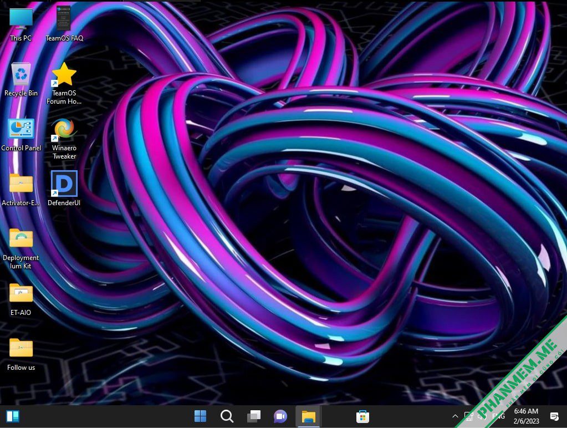The height and width of the screenshot is (428, 567).
Task: Open Task View on the taskbar
Action: coord(253,416)
